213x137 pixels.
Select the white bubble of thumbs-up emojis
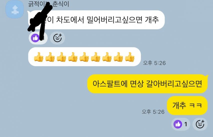(84, 57)
